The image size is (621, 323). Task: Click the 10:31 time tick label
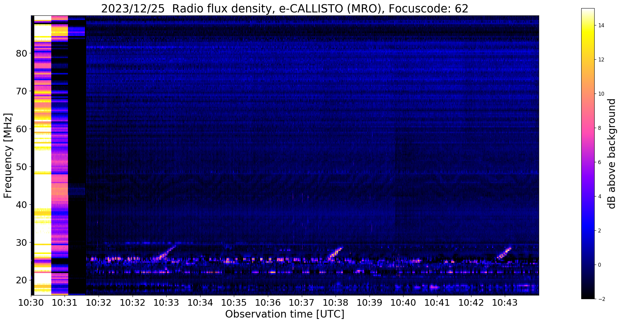pos(65,303)
